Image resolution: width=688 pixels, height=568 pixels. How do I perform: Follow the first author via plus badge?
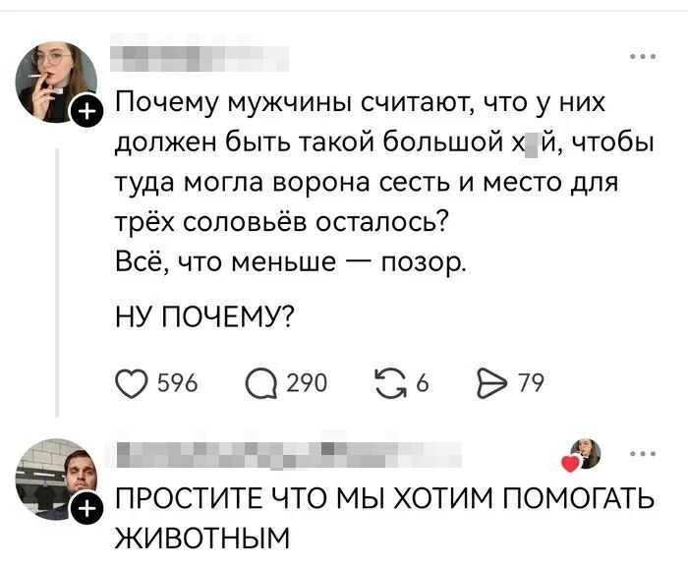(x=87, y=114)
